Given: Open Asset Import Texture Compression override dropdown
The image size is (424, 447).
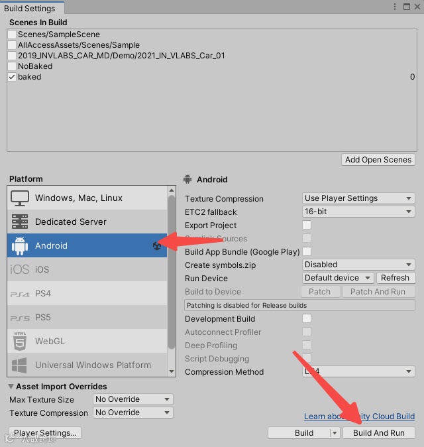Looking at the screenshot, I should click(132, 413).
